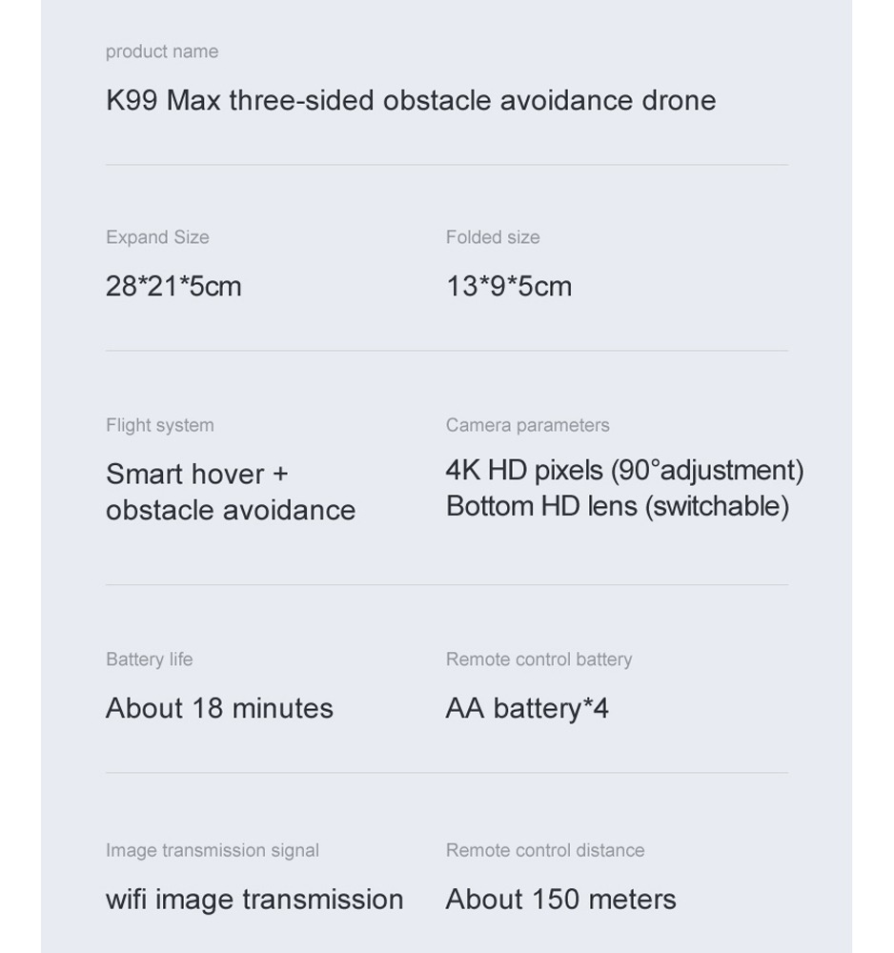The height and width of the screenshot is (953, 894).
Task: Select the 28*21*5cm expanded size value
Action: [x=173, y=286]
